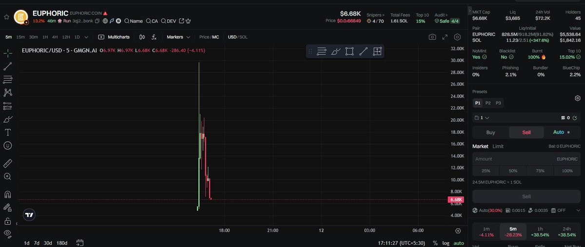Select the 12H chart interval
This screenshot has height=247, width=585.
(66, 37)
